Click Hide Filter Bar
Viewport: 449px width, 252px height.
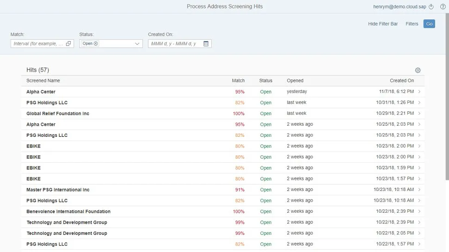point(382,24)
